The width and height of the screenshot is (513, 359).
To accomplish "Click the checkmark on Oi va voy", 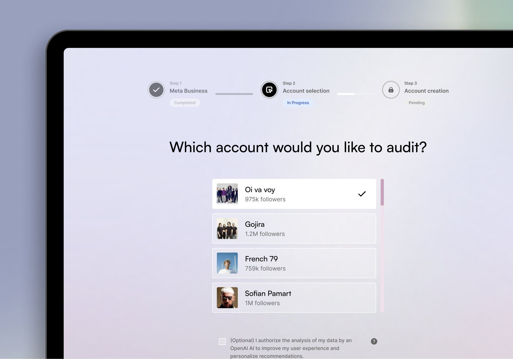I will click(362, 194).
